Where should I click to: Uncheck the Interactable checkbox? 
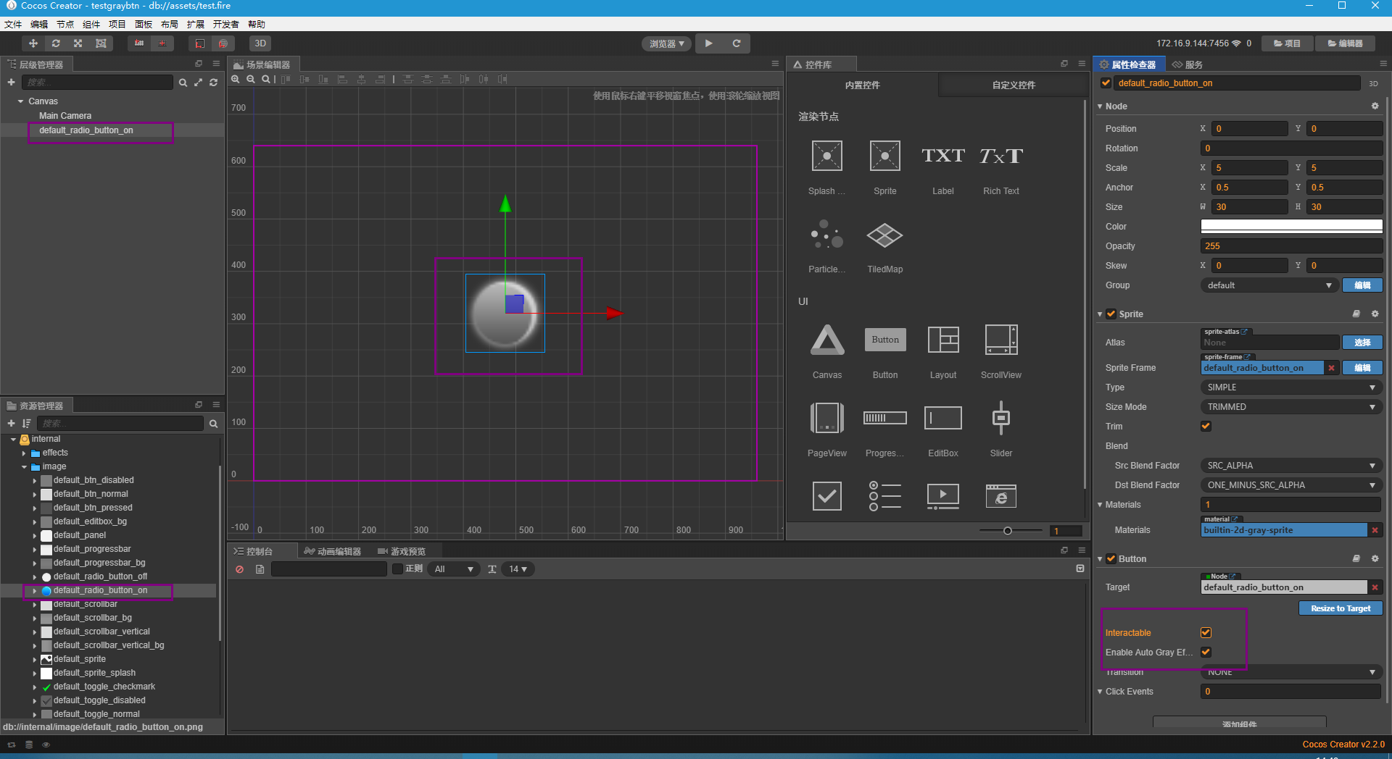click(1206, 632)
